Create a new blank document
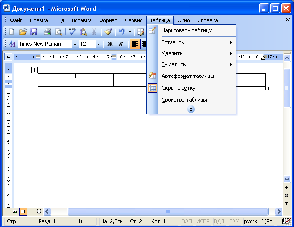Image resolution: width=294 pixels, height=227 pixels. [x=12, y=32]
